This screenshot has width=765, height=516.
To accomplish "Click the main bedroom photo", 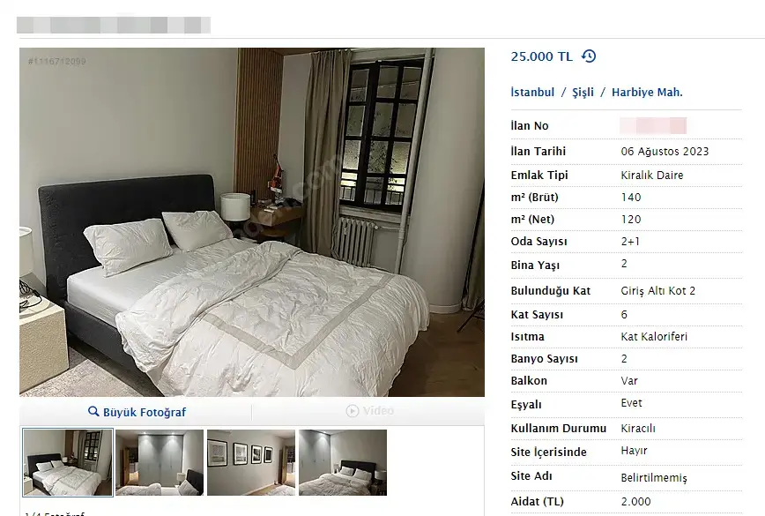I will pos(252,222).
